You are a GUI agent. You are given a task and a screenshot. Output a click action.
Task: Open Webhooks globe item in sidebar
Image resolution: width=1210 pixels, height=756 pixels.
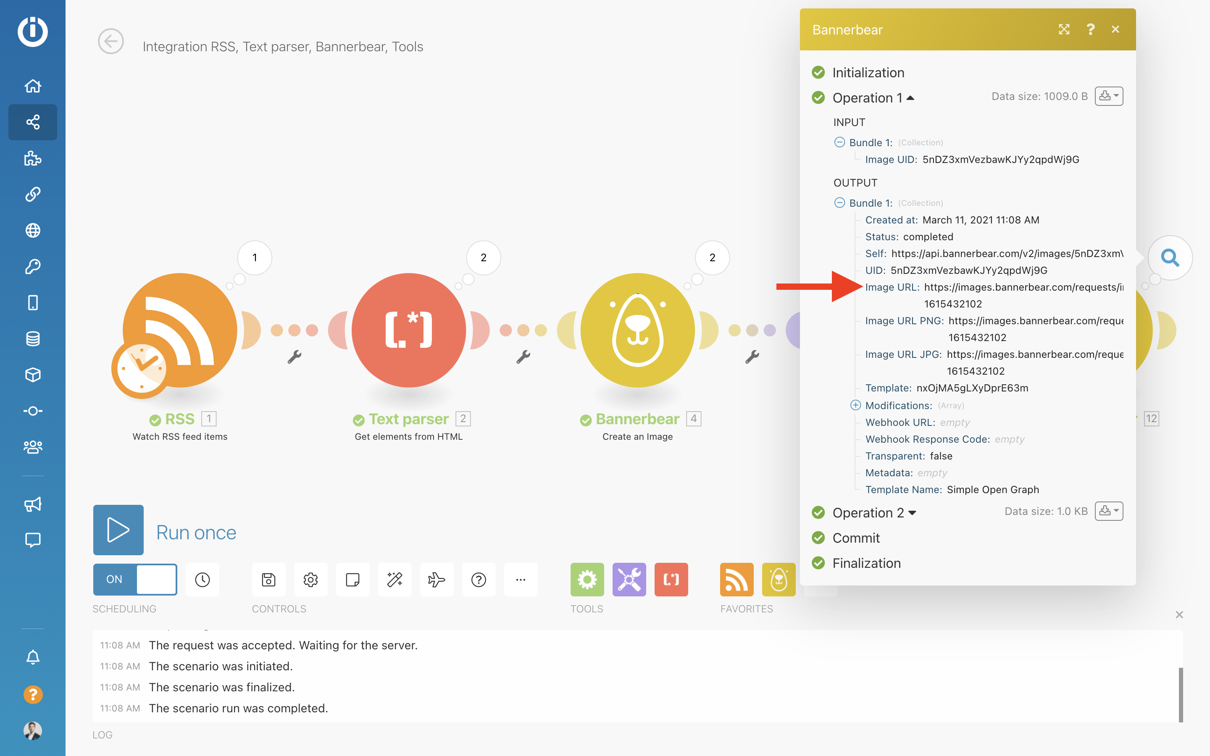(33, 231)
